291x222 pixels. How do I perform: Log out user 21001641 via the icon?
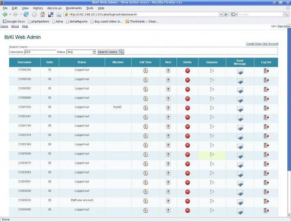266,117
